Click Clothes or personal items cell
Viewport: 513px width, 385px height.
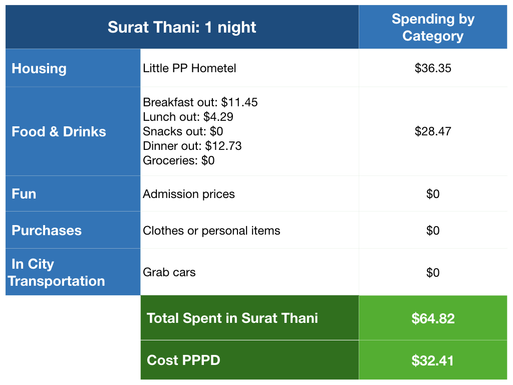tap(211, 231)
